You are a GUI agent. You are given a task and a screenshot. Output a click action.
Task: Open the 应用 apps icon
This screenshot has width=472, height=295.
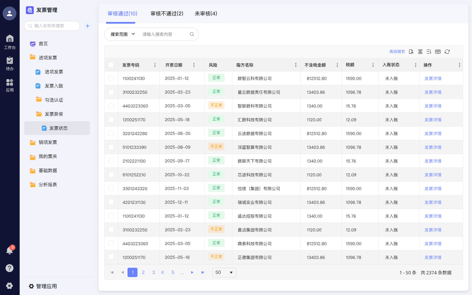(x=10, y=85)
